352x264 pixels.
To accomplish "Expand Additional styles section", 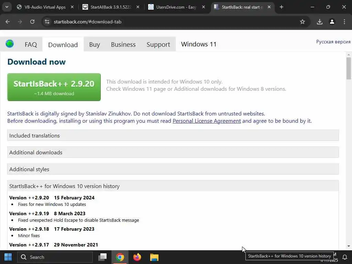I will [173, 169].
